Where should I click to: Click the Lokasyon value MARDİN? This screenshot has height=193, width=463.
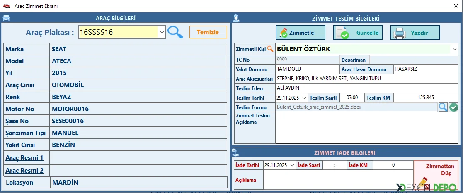[138, 182]
